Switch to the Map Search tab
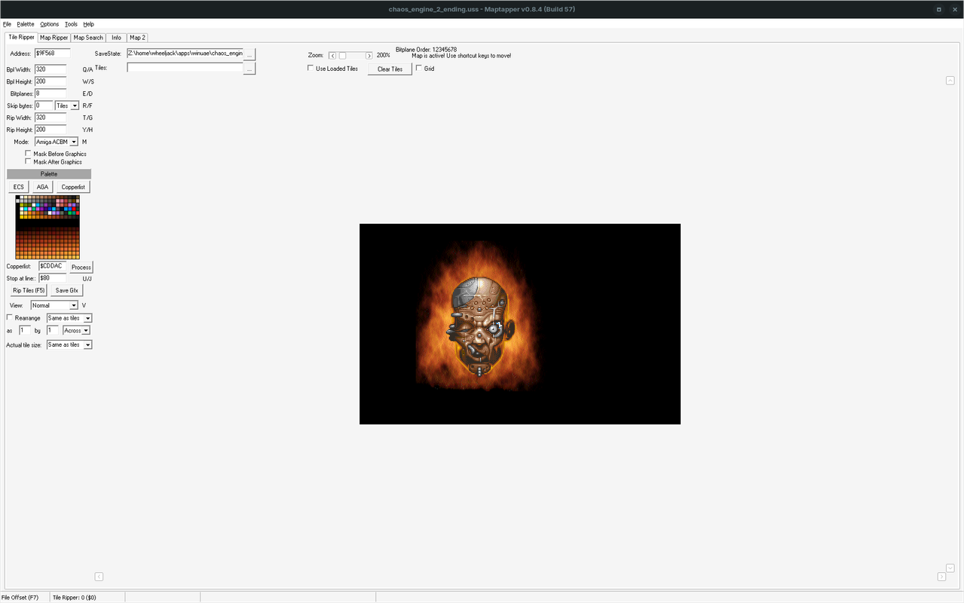This screenshot has width=964, height=603. tap(88, 38)
